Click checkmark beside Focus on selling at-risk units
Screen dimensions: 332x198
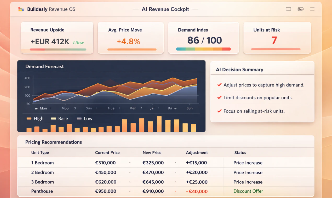pos(220,111)
